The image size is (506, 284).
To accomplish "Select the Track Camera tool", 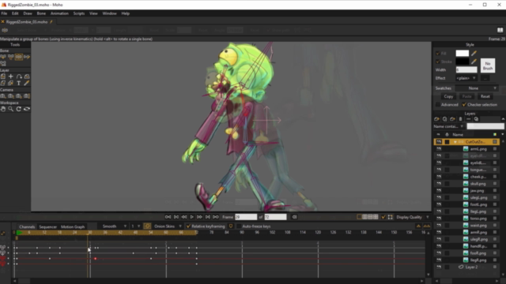I will click(3, 96).
